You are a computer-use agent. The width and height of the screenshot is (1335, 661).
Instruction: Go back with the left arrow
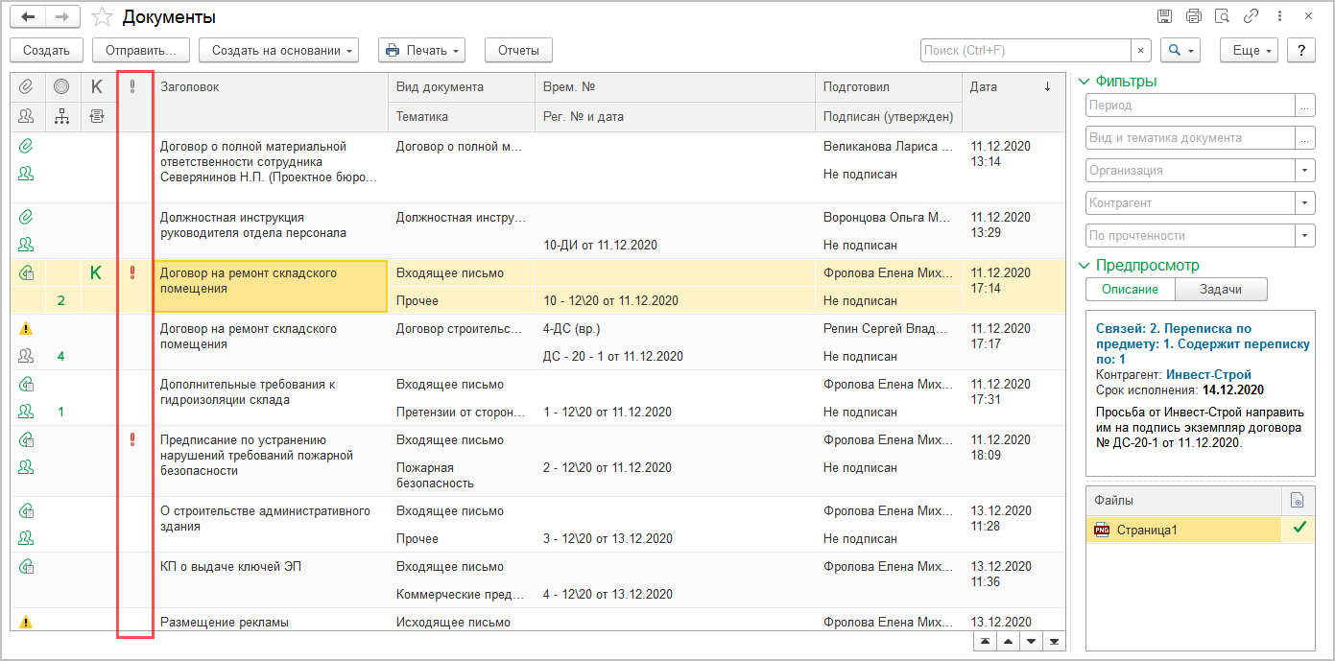click(x=28, y=17)
